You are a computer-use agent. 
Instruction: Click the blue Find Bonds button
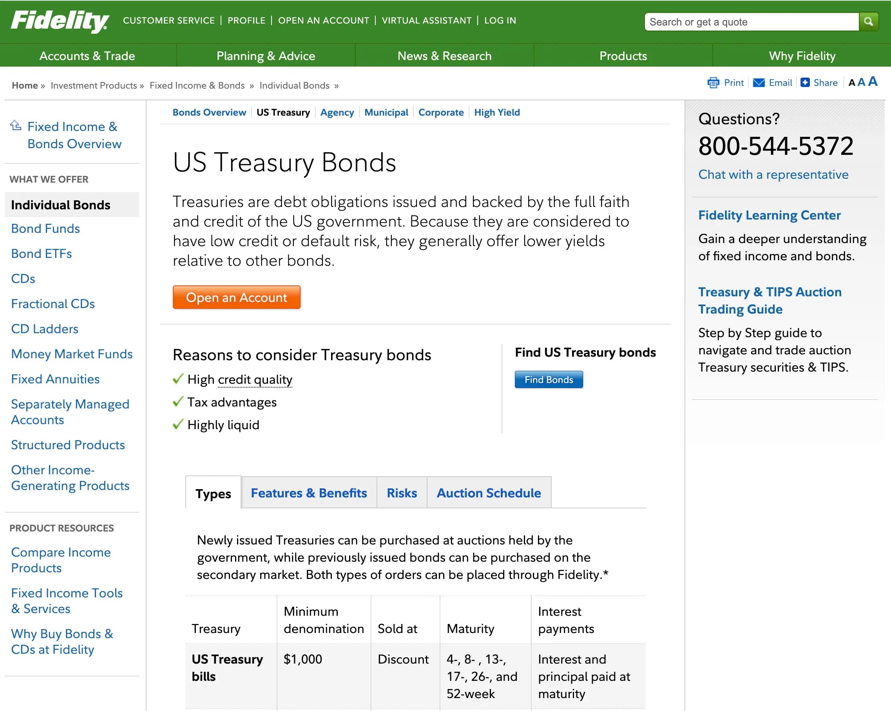(549, 379)
